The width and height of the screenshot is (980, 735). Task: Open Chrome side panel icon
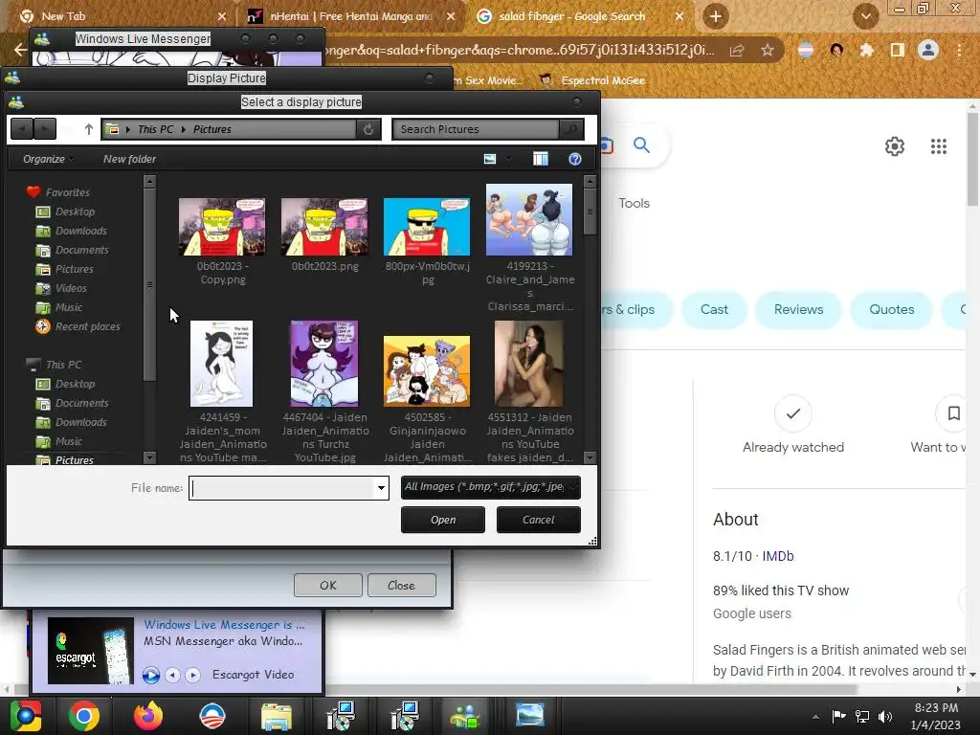coord(897,50)
